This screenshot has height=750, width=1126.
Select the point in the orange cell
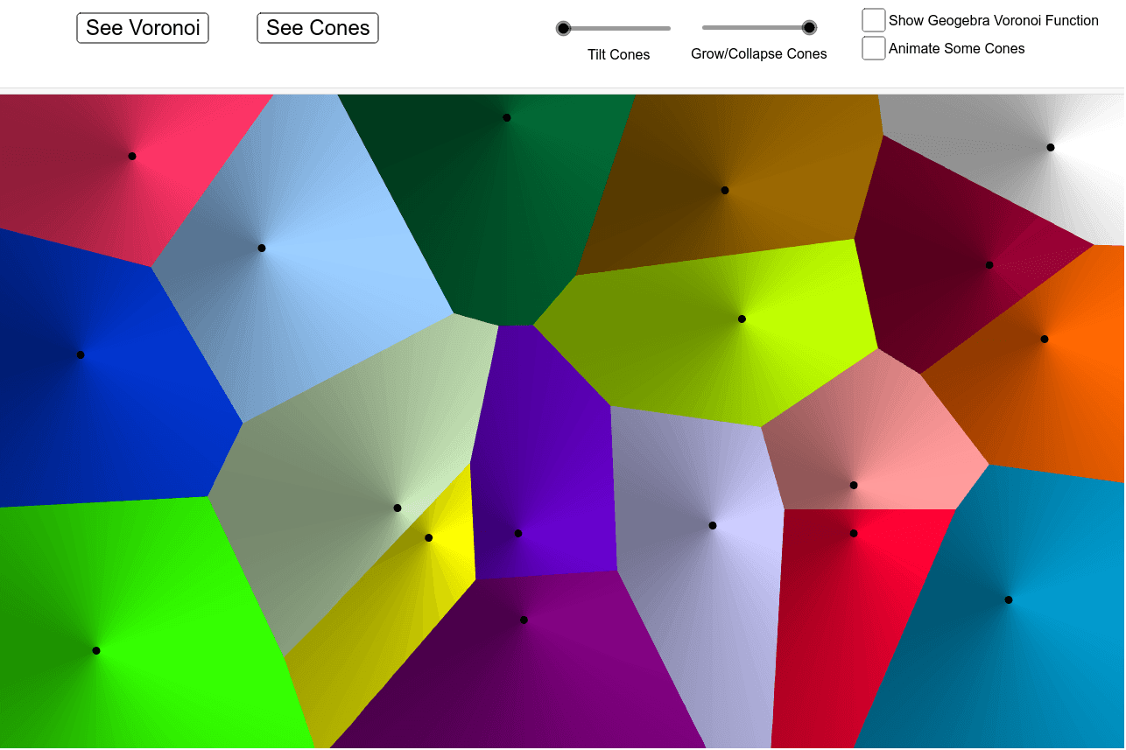point(1045,340)
